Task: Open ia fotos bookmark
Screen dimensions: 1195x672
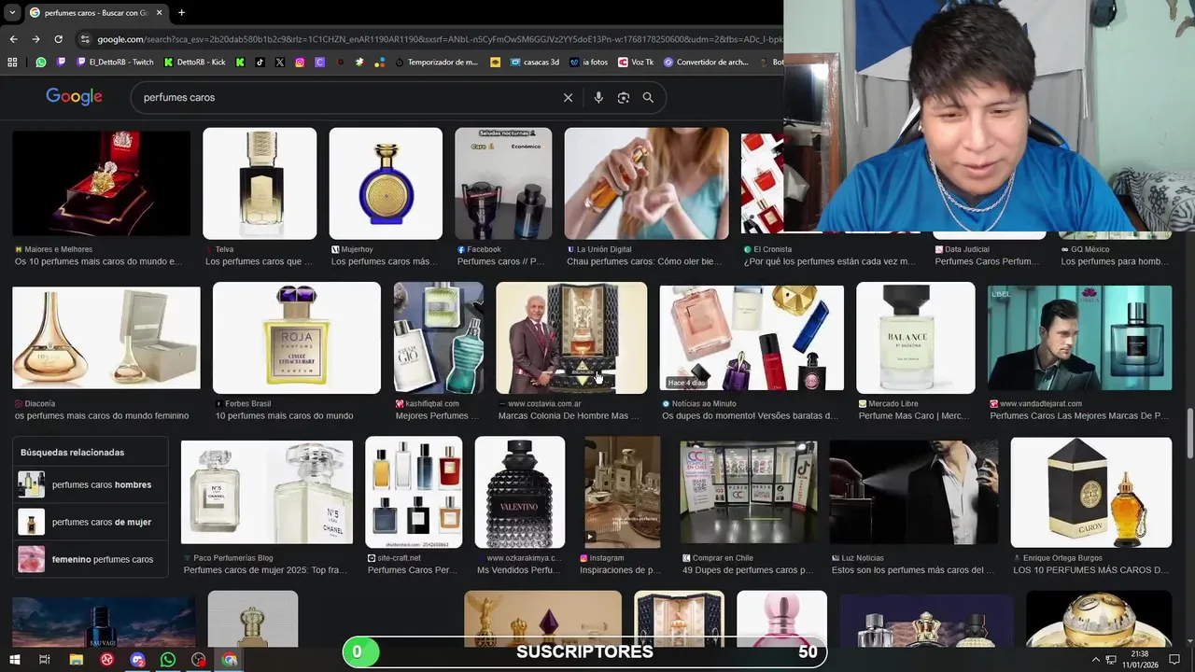Action: point(588,63)
